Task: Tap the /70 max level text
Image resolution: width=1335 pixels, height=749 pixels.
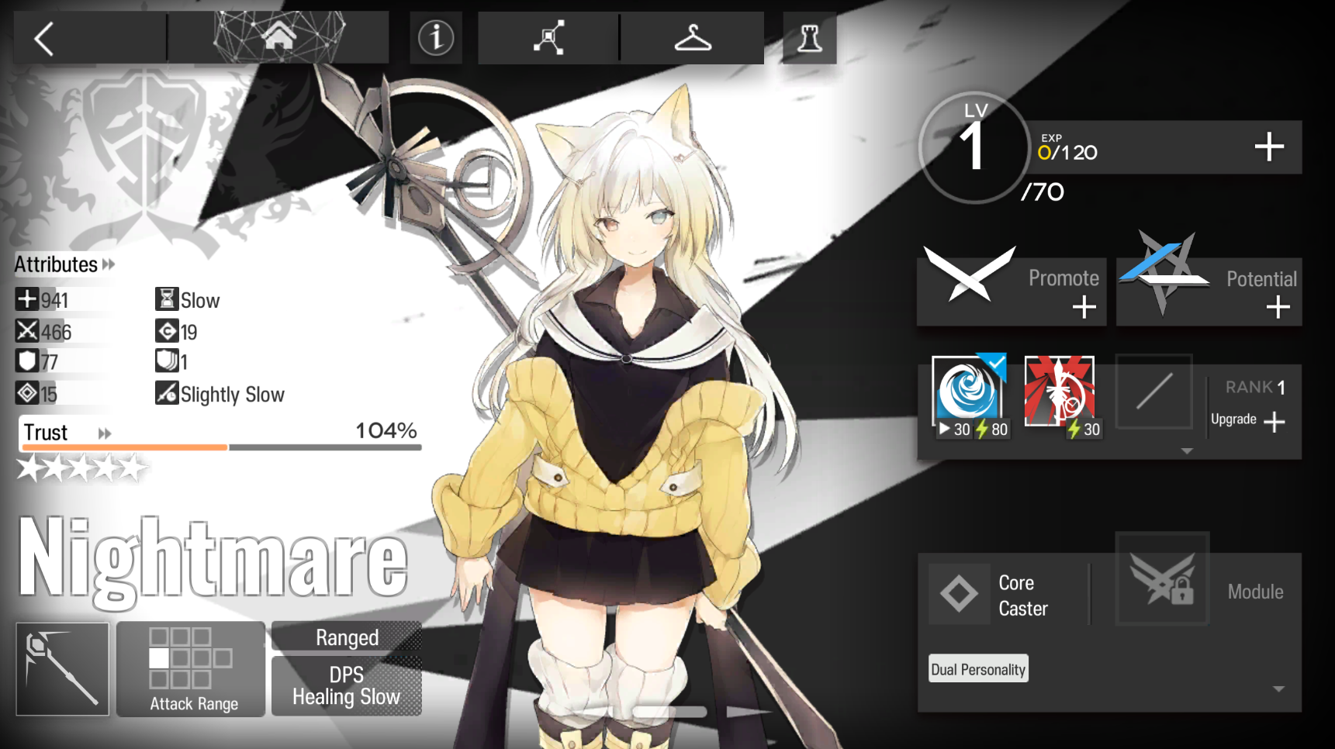Action: click(x=1043, y=192)
